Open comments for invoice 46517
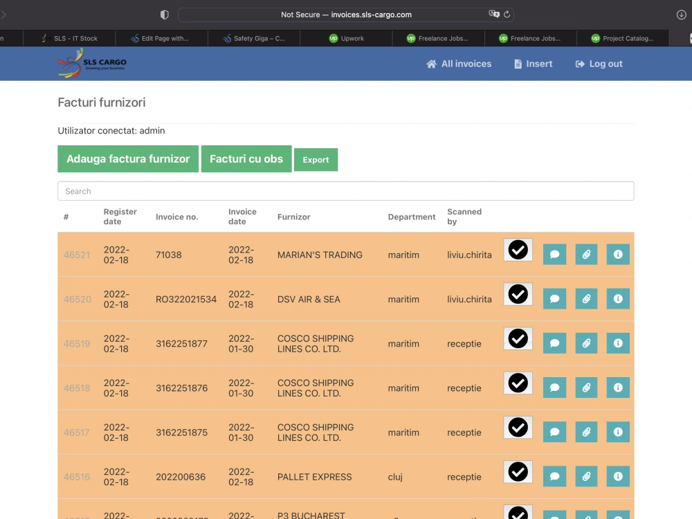Screen dimensions: 692x519 554,432
